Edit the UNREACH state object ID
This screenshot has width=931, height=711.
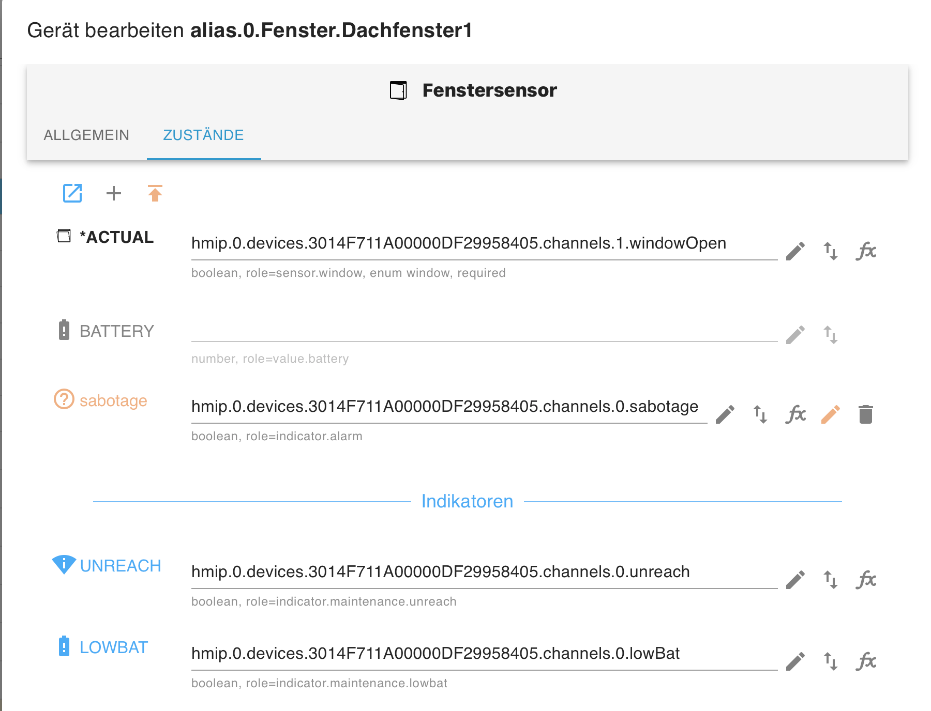tap(795, 580)
